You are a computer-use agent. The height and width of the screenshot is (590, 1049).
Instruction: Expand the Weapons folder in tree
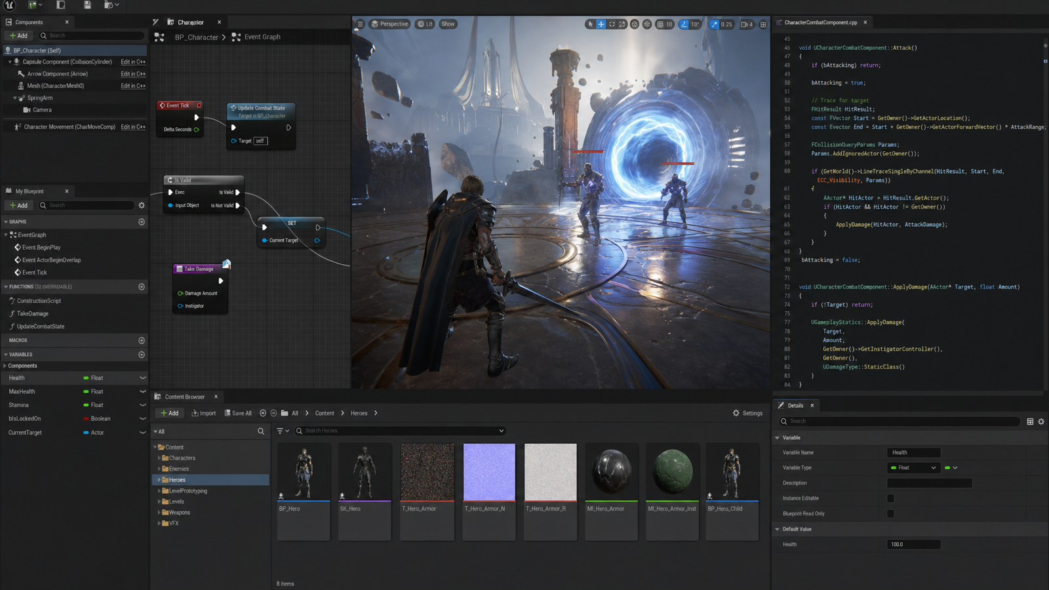point(159,513)
